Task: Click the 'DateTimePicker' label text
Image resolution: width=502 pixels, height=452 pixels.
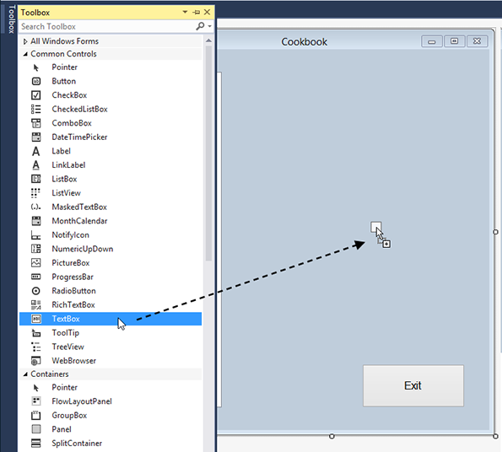Action: coord(79,137)
